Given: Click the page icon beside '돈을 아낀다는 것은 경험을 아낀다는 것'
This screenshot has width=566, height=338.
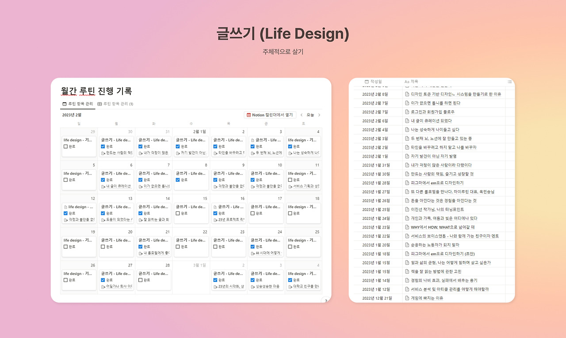Looking at the screenshot, I should (x=407, y=201).
